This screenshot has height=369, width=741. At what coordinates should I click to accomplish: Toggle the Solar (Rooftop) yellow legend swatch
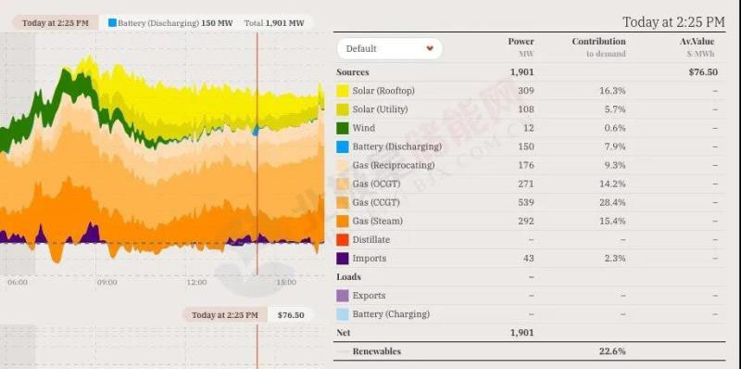(343, 91)
